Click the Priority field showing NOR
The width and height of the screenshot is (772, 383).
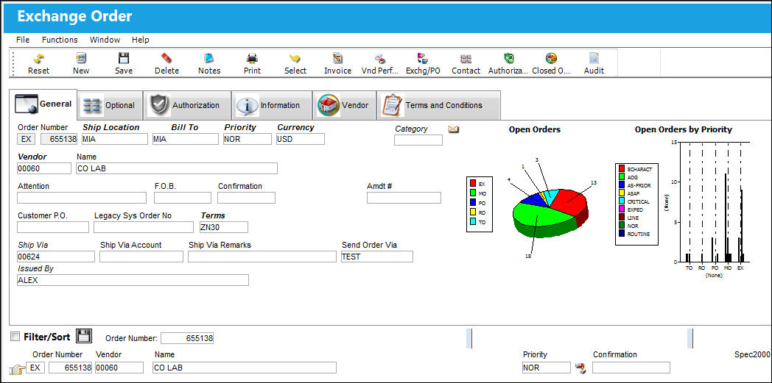coord(248,139)
